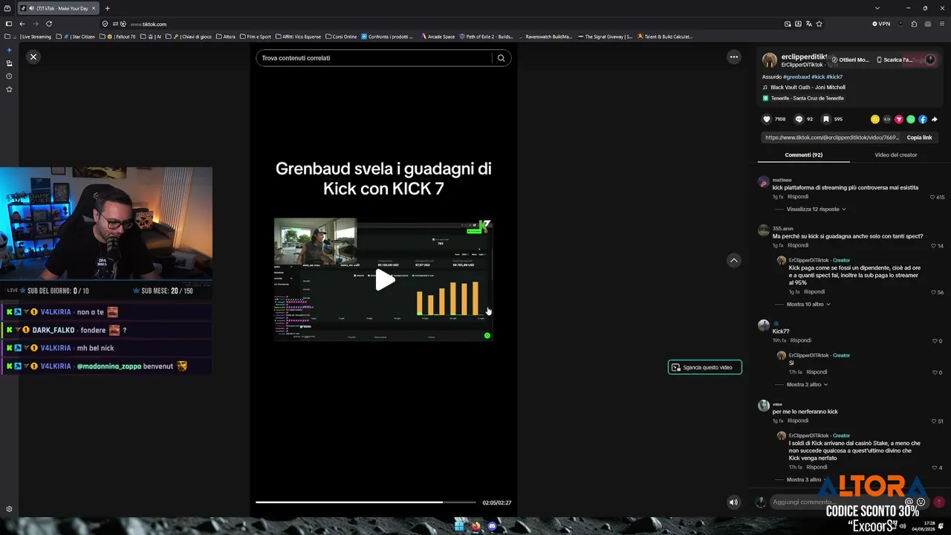Open the emoji picker in comment box
The height and width of the screenshot is (535, 951).
[921, 502]
